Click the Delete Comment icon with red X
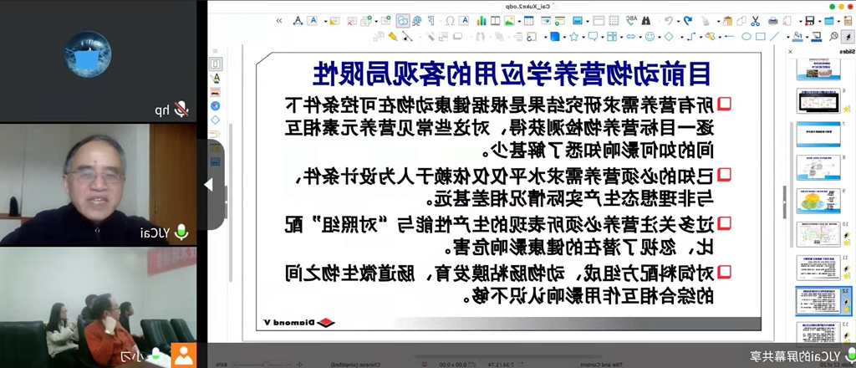 click(352, 21)
